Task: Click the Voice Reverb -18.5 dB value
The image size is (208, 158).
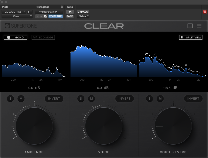Action: tap(170, 88)
